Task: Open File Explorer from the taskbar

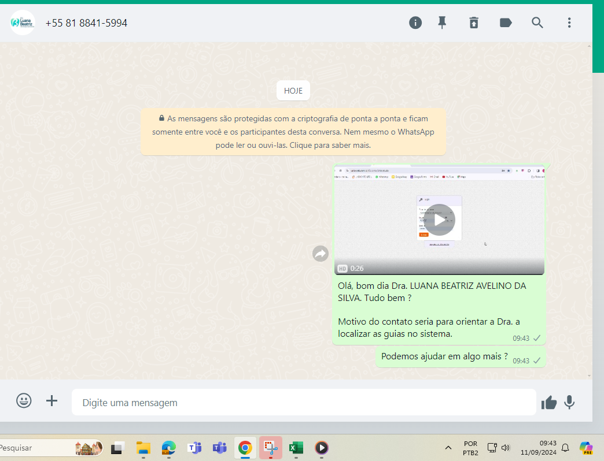Action: click(143, 448)
